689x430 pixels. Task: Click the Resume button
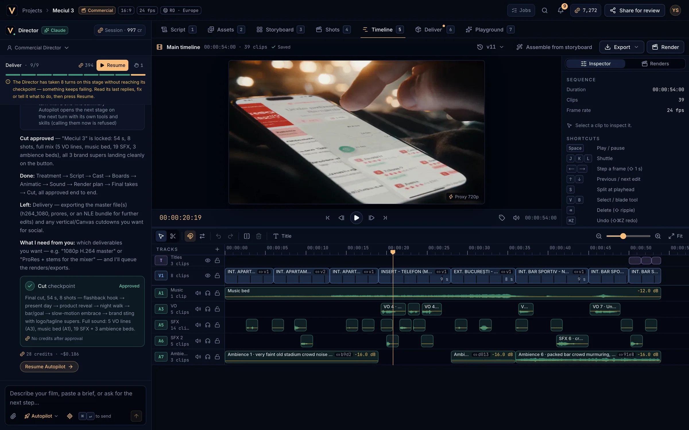(x=113, y=65)
